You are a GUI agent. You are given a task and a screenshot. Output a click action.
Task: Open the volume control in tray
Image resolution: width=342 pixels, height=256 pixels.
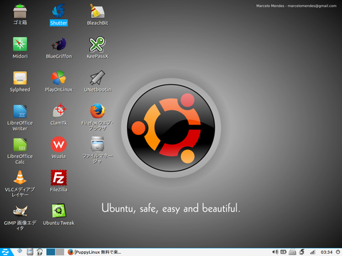click(275, 252)
